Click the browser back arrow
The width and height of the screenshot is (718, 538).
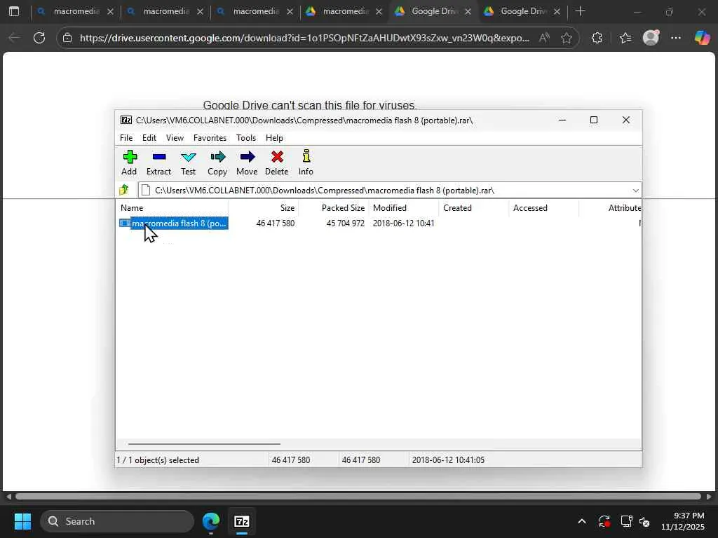point(14,38)
